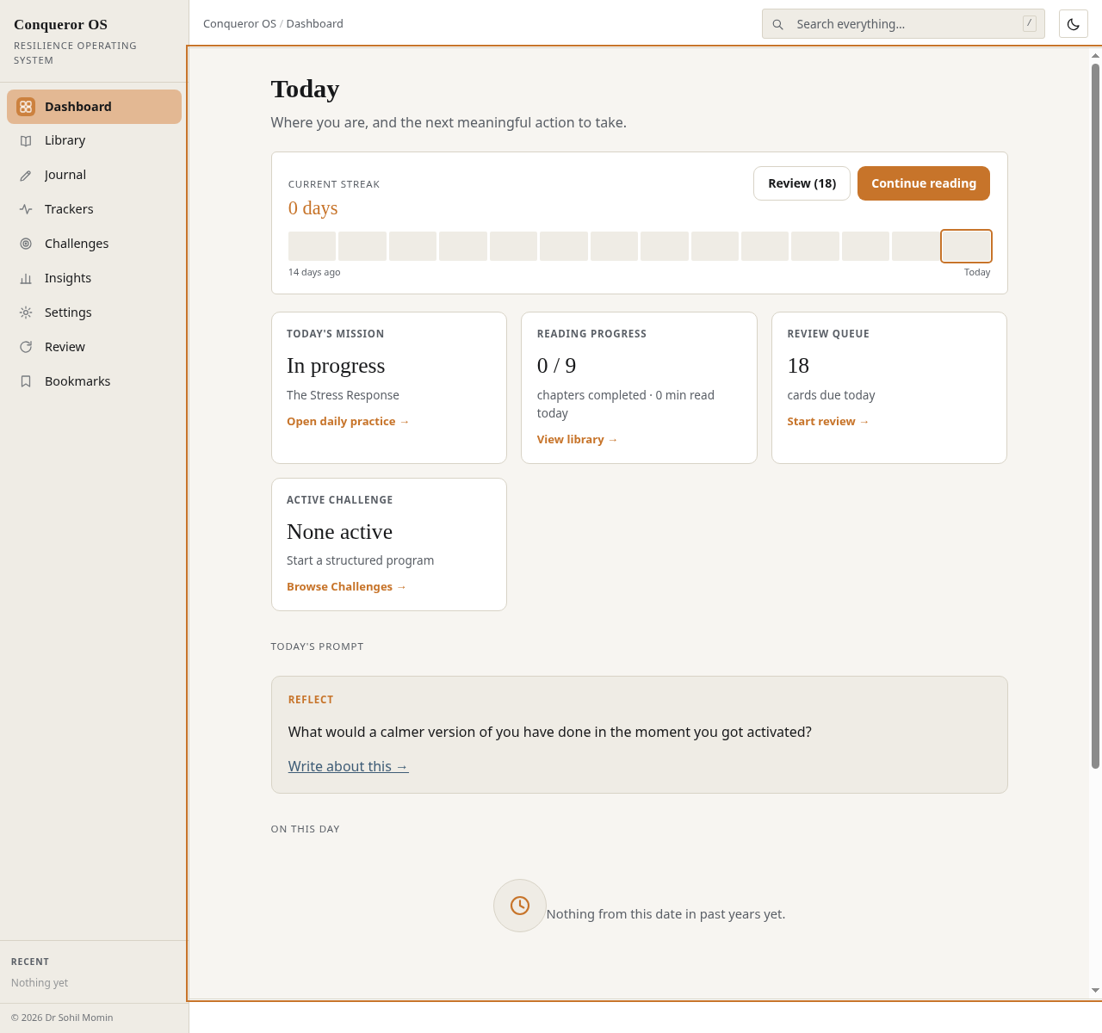Click the '0 days' streak value
This screenshot has width=1102, height=1033.
(x=313, y=208)
